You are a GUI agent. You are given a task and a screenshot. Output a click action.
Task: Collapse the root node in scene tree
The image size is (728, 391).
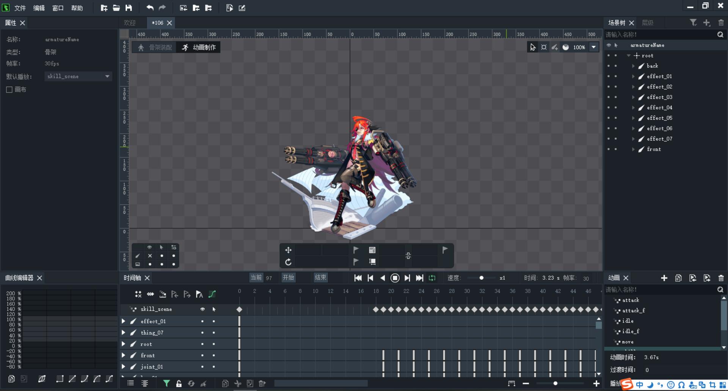pos(629,56)
